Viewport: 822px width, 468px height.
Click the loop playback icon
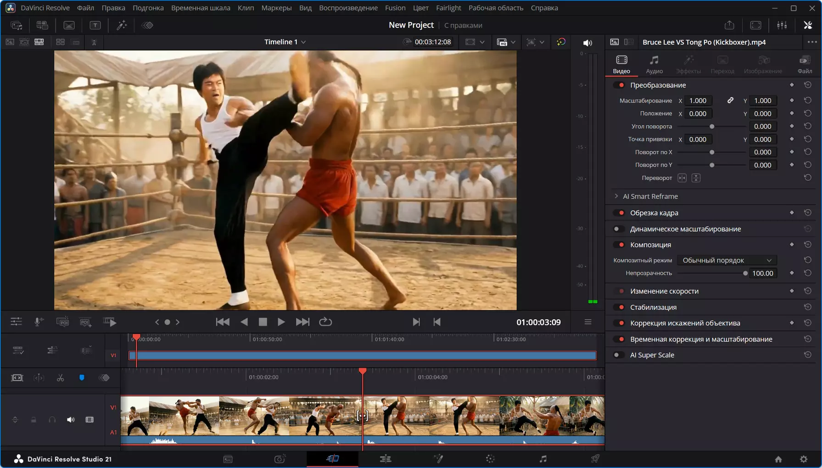point(325,322)
